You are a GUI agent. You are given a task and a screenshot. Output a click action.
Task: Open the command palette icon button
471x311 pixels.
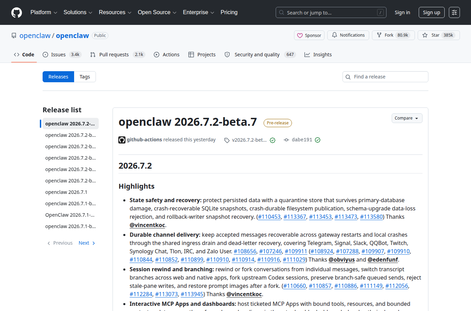(454, 12)
